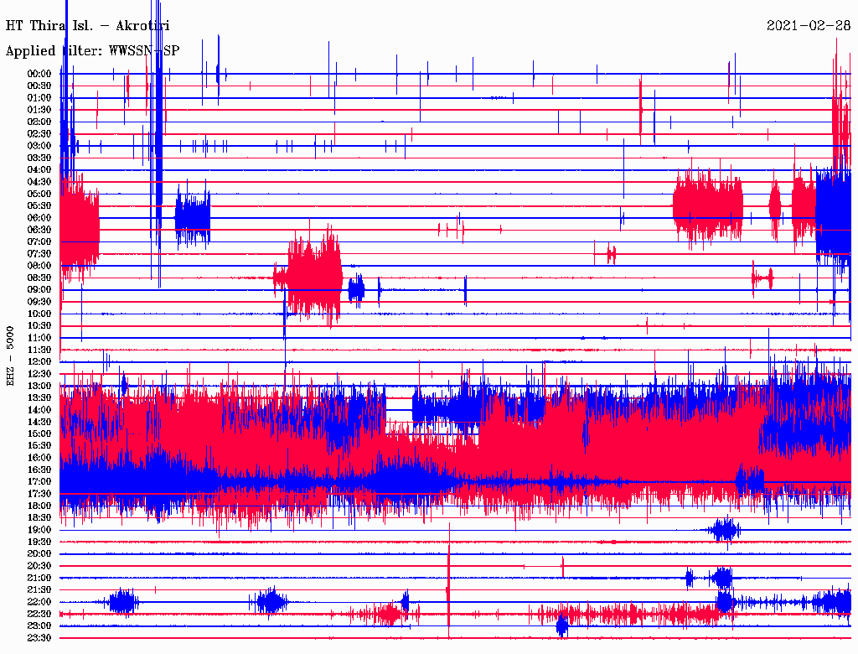Select the 11:00 time label

[39, 338]
